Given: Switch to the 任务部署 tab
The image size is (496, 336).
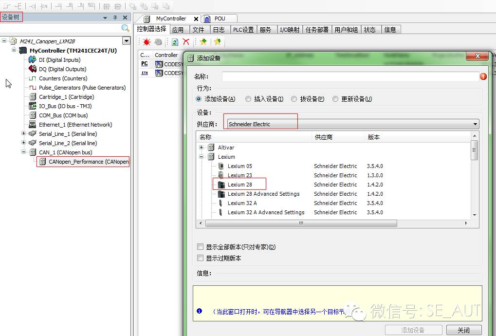Looking at the screenshot, I should pos(317,30).
